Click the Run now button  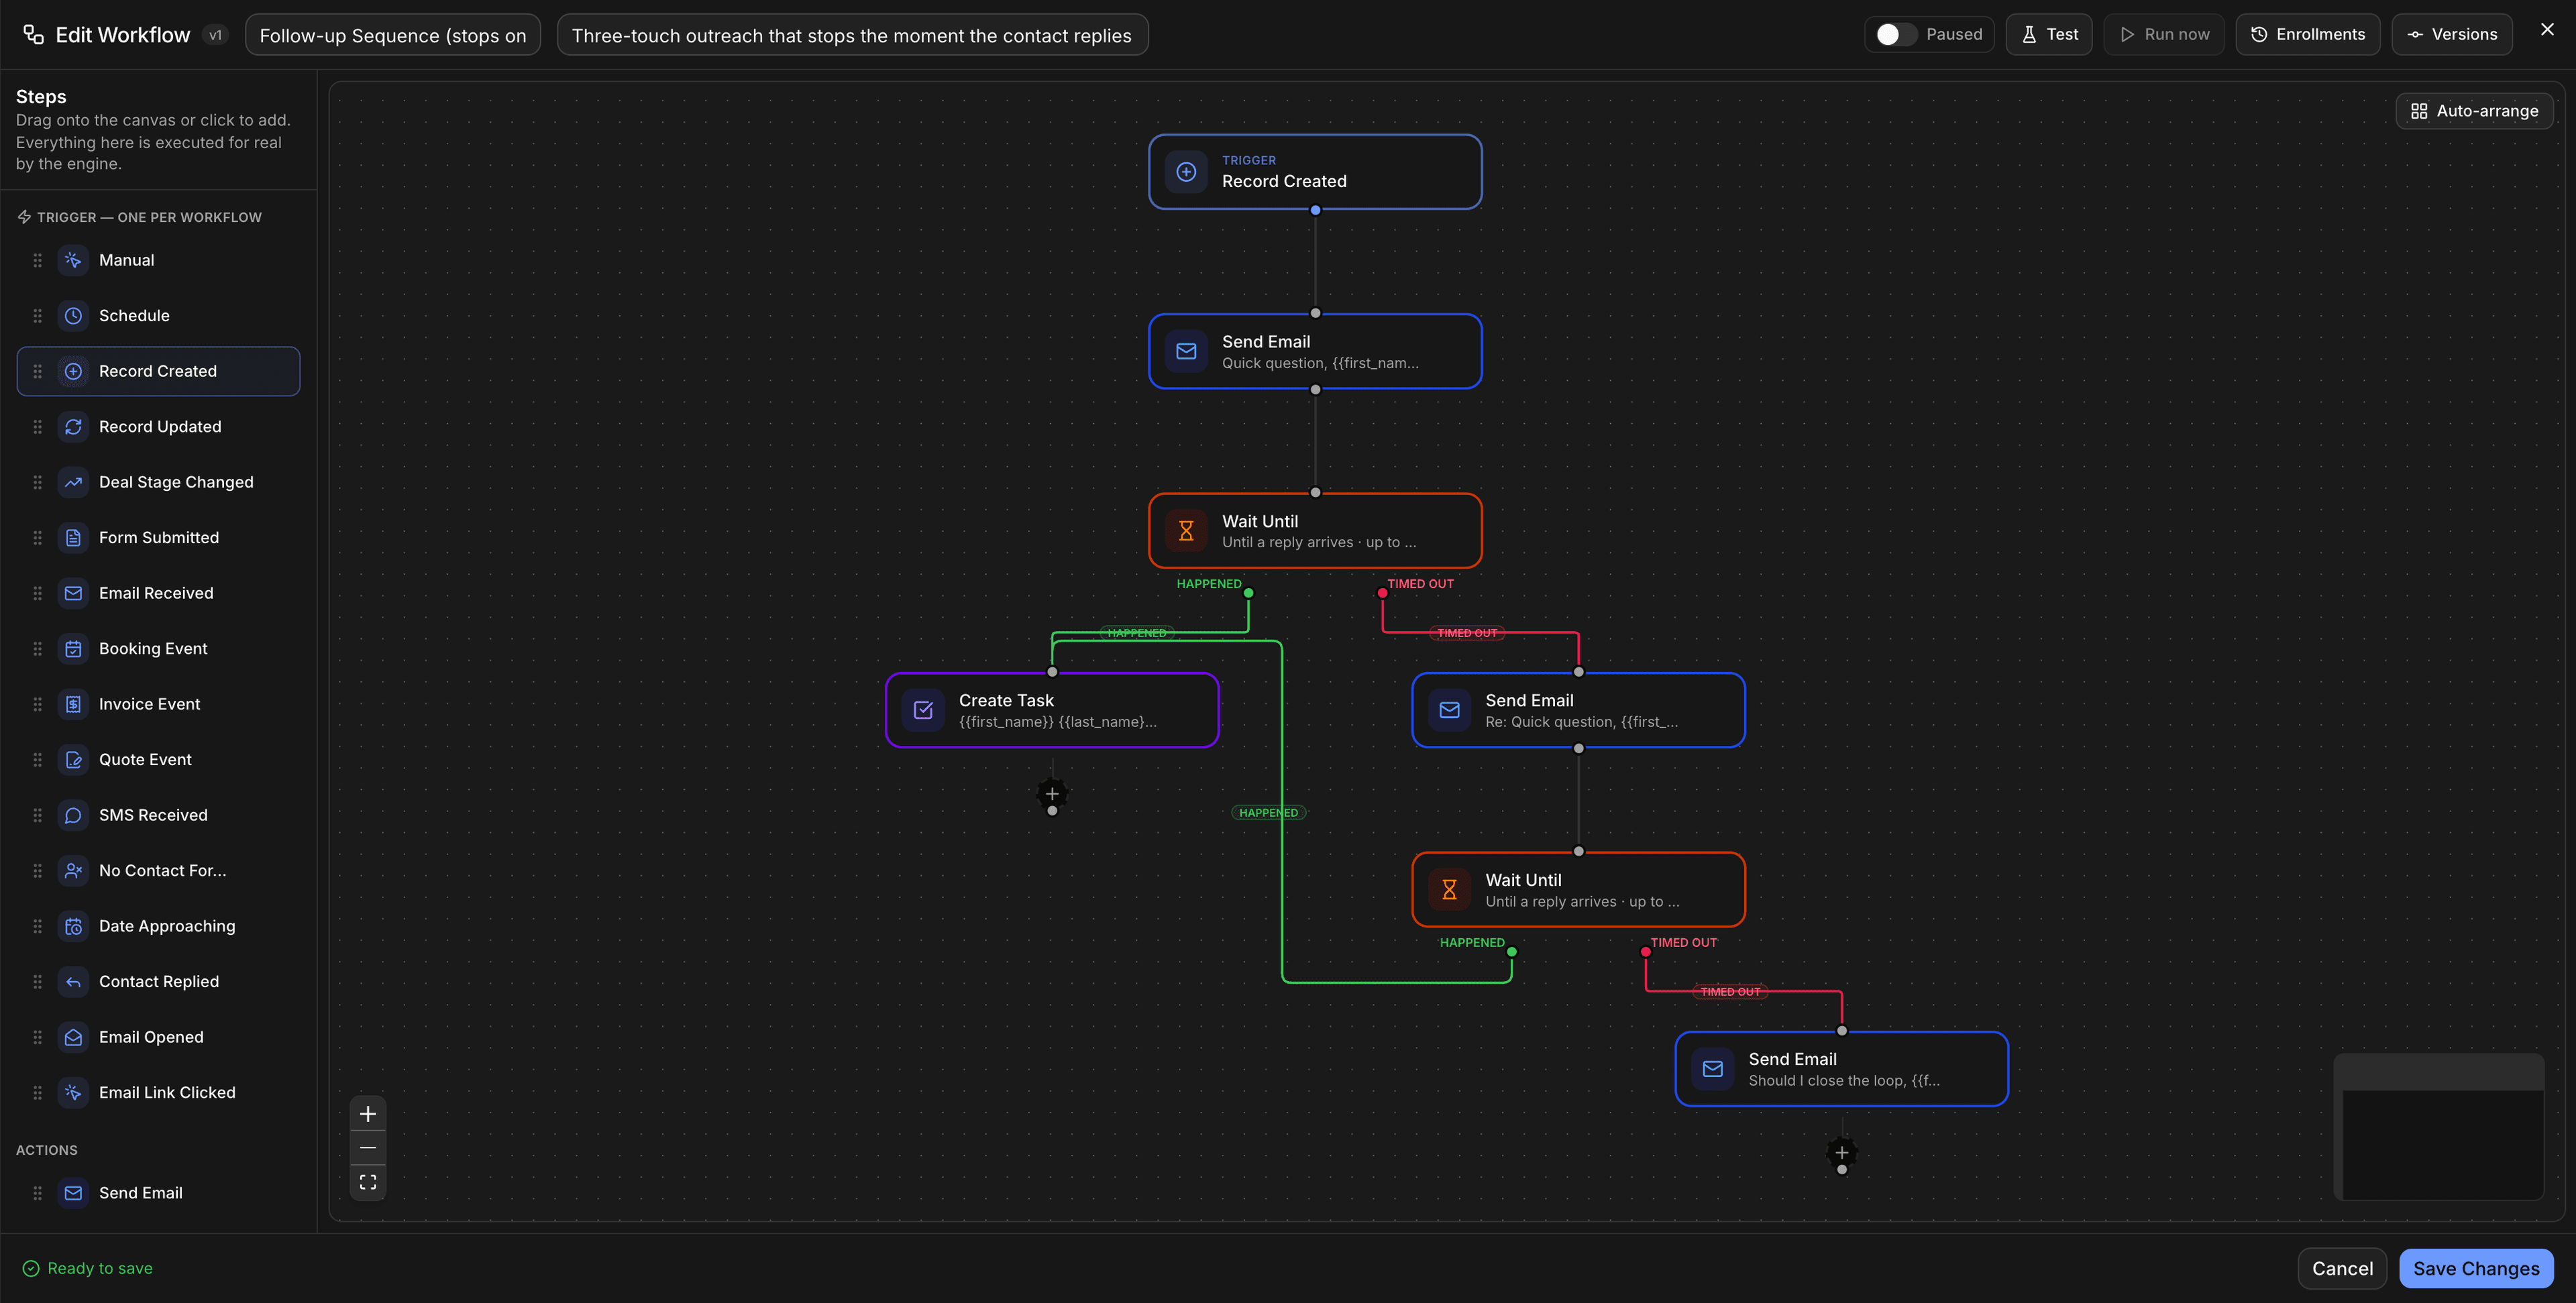(x=2164, y=34)
